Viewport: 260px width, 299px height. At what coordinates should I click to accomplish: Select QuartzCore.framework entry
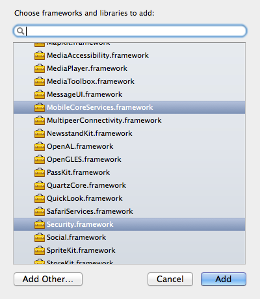click(129, 185)
